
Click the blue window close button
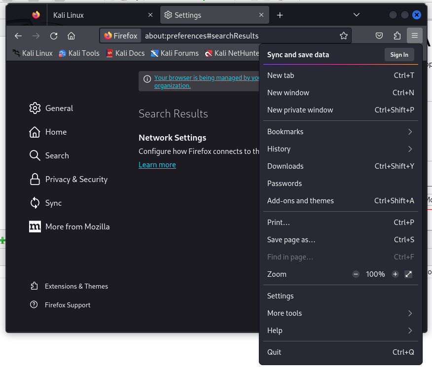pos(417,15)
